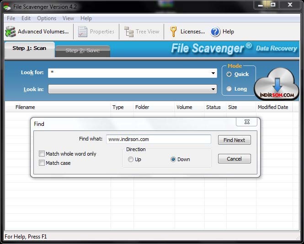Switch to Step 2: Save tab
304x244 pixels.
83,51
